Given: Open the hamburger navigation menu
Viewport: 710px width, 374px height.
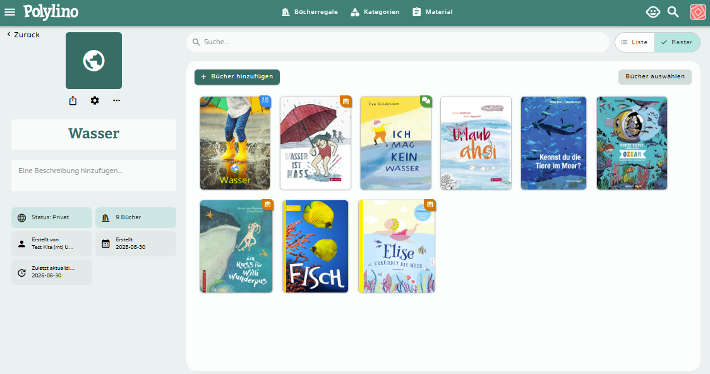Looking at the screenshot, I should coord(10,11).
